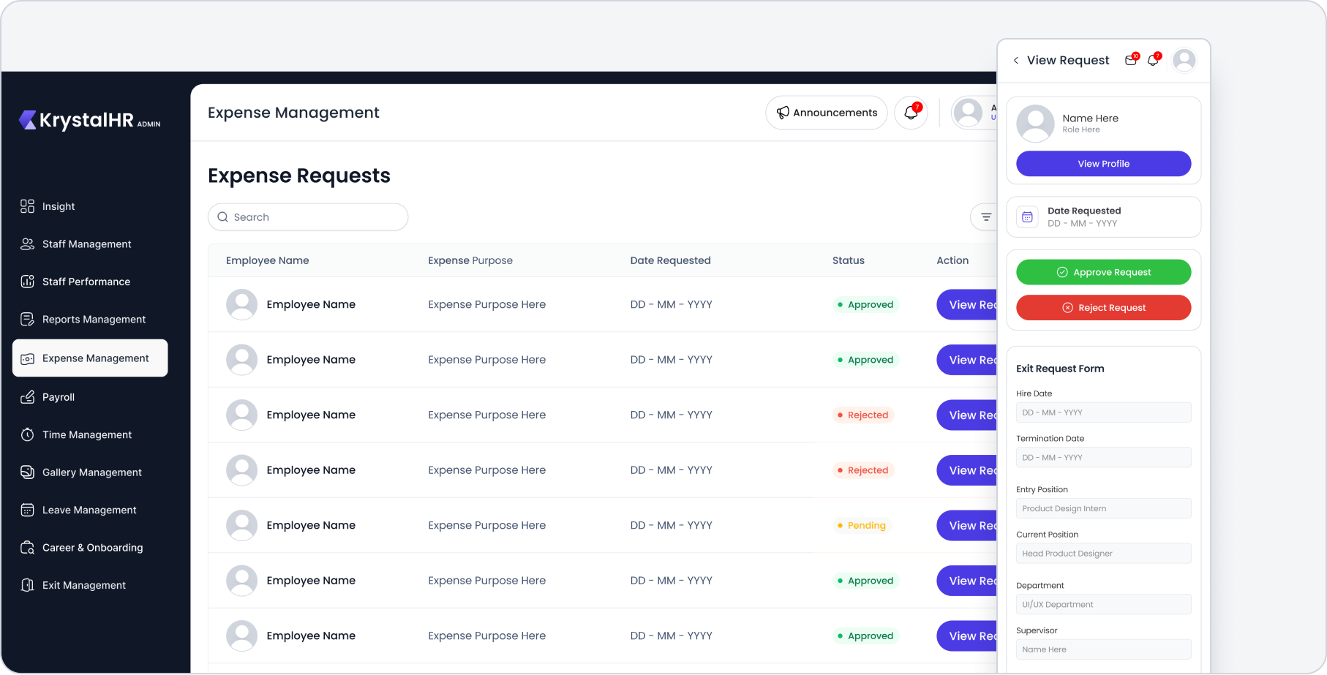Click the first employee's avatar thumbnail

[241, 305]
